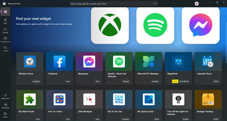The width and height of the screenshot is (227, 121).
Task: Open the Little Blackjack app icon
Action: coord(89,99)
